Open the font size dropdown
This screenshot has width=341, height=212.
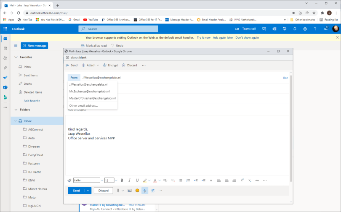pos(109,180)
